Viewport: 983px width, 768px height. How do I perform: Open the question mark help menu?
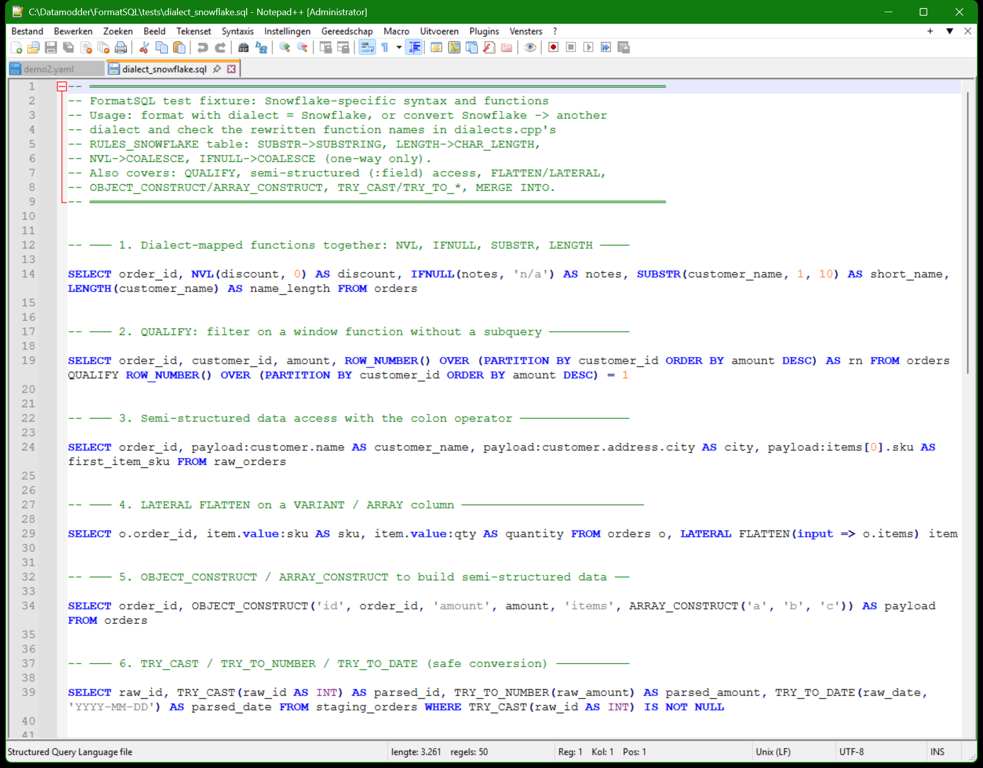[555, 31]
